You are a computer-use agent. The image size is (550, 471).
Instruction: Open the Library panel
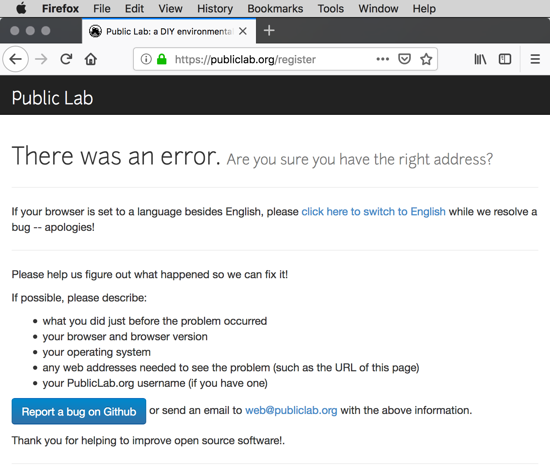coord(480,59)
